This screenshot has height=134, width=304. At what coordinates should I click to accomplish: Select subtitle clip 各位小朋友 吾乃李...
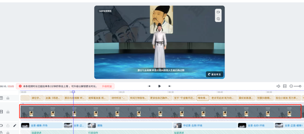point(287,98)
